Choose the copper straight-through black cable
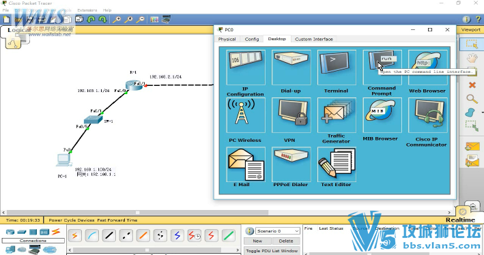484x255 pixels. [x=109, y=236]
